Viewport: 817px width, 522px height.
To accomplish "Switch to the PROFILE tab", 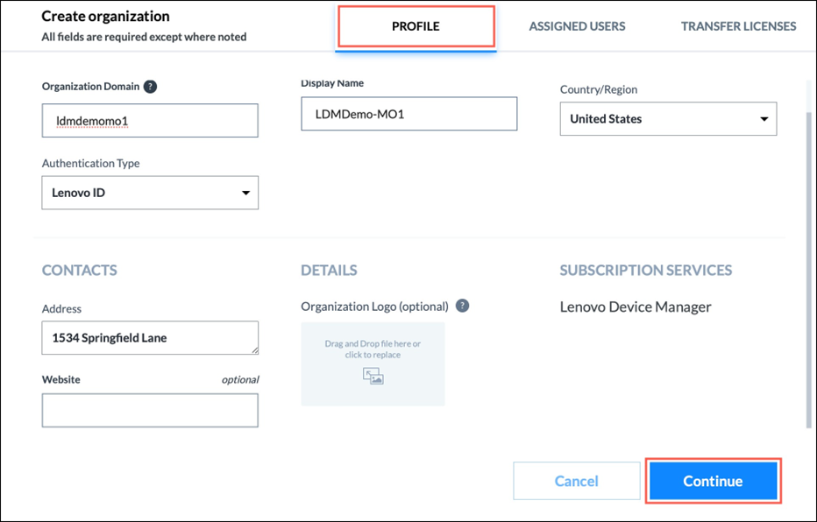I will click(x=416, y=26).
